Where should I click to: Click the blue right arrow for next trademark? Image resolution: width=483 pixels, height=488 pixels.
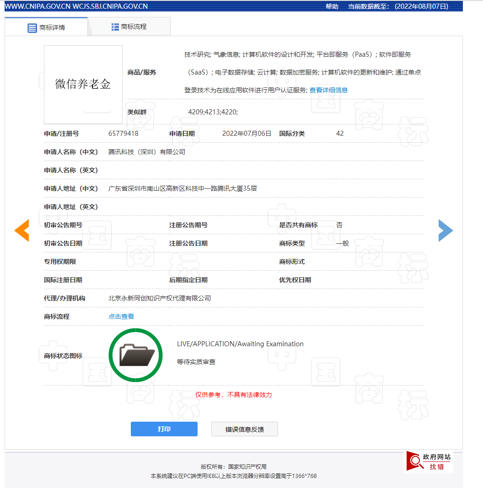tap(445, 231)
